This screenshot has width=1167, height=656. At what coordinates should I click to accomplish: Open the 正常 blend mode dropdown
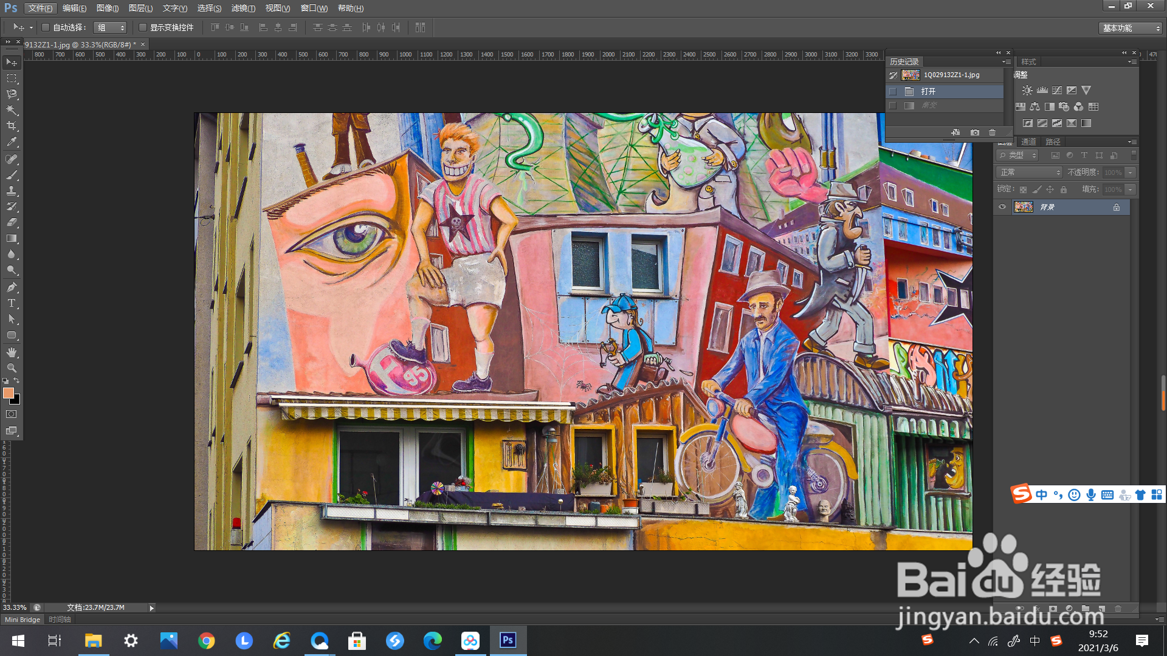pyautogui.click(x=1030, y=173)
